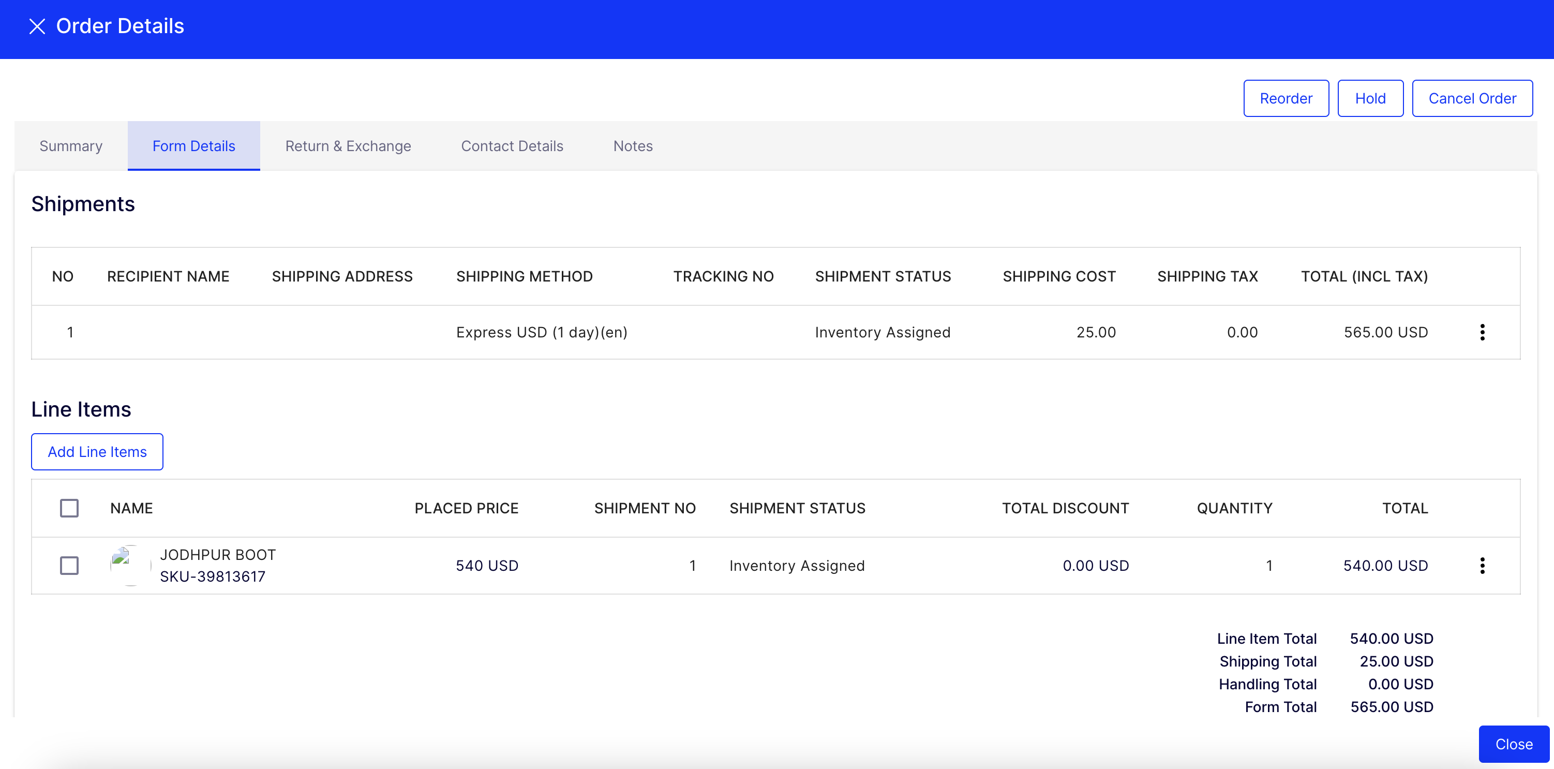This screenshot has height=769, width=1554.
Task: Click the X icon beside Order Details
Action: click(37, 26)
